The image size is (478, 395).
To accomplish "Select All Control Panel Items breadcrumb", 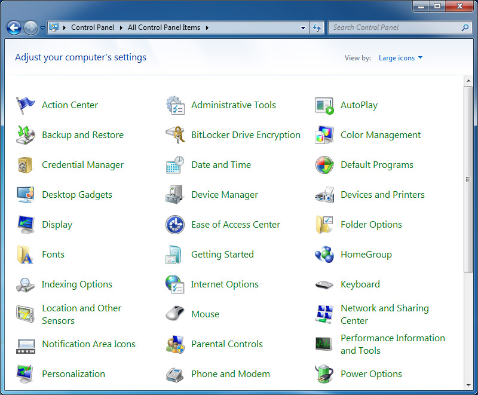I will [x=164, y=27].
